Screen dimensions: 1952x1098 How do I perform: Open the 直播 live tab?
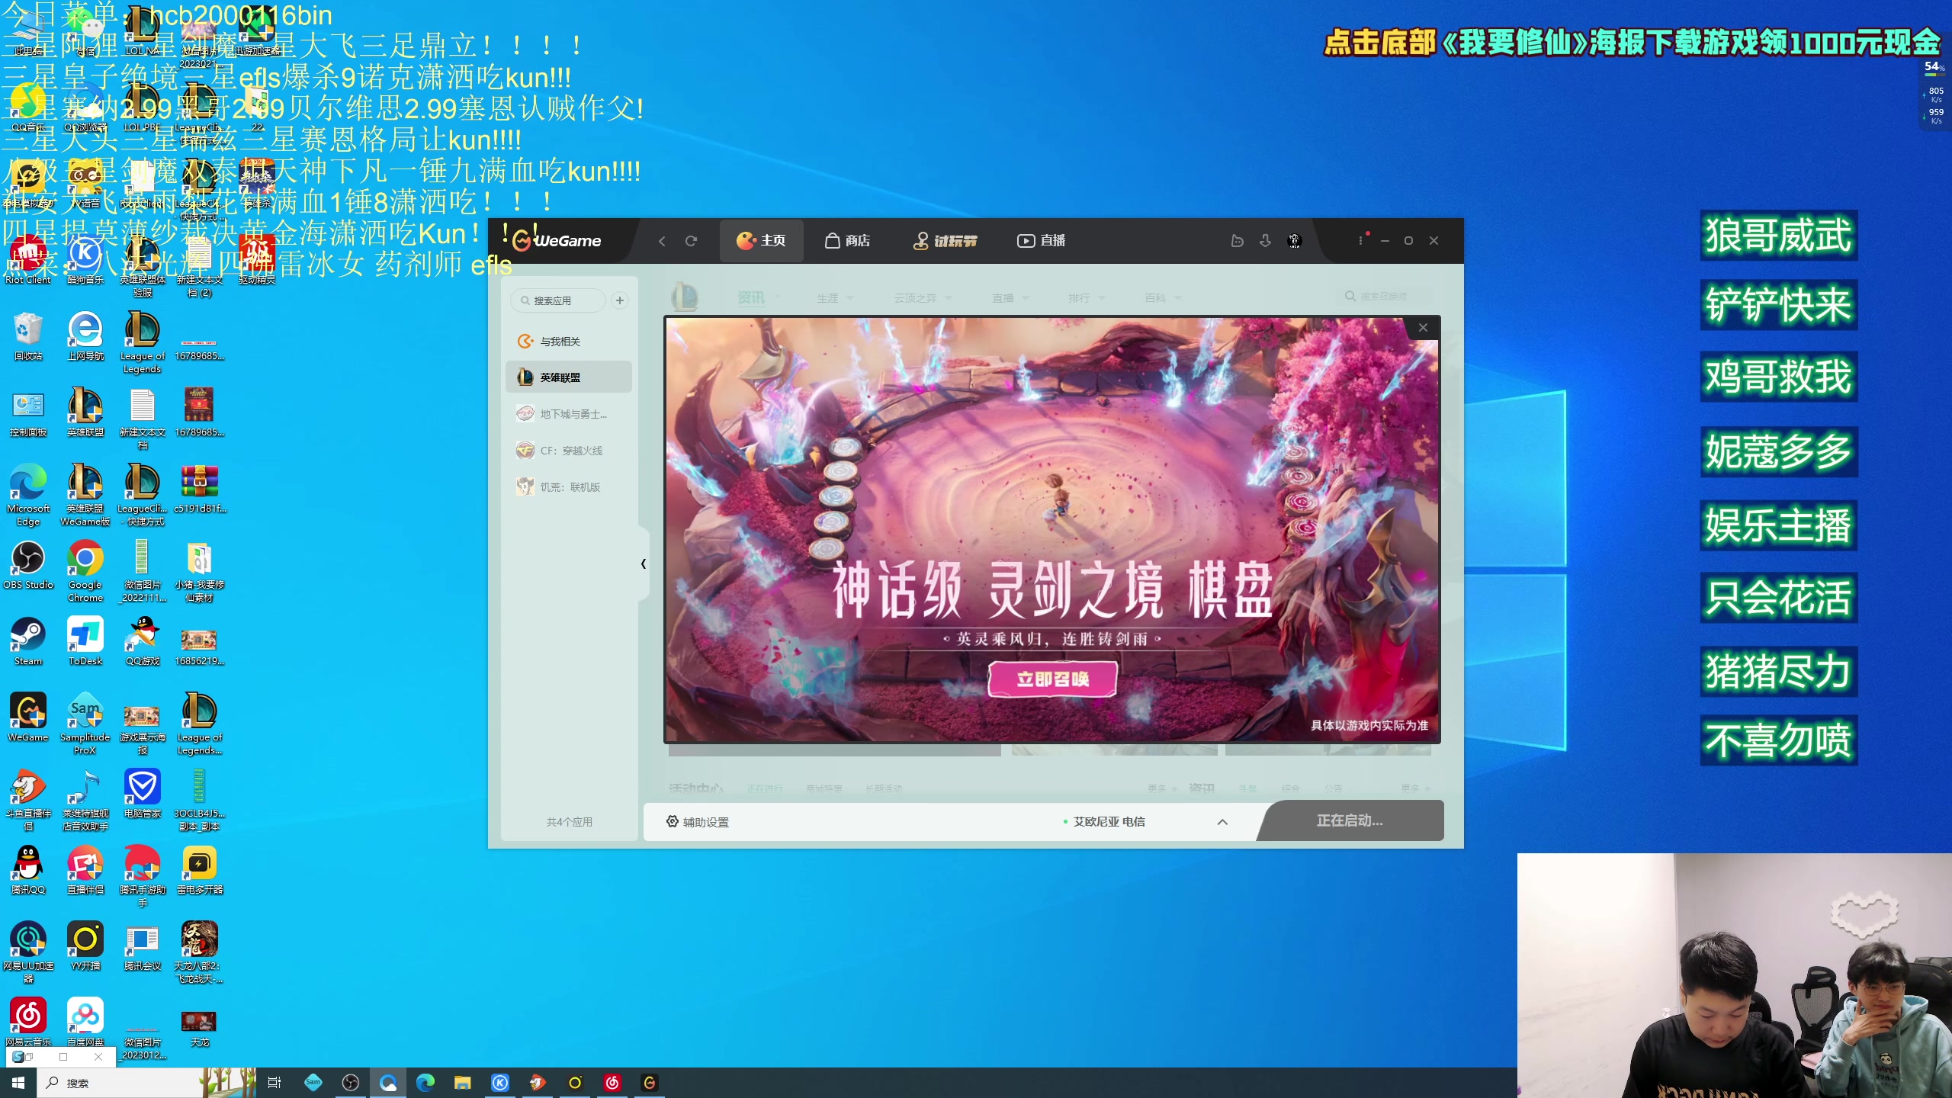coord(1041,241)
